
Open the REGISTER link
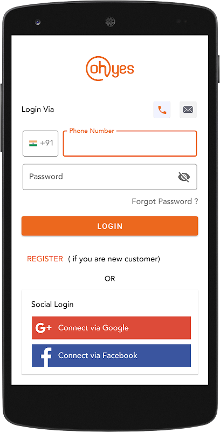tap(45, 259)
